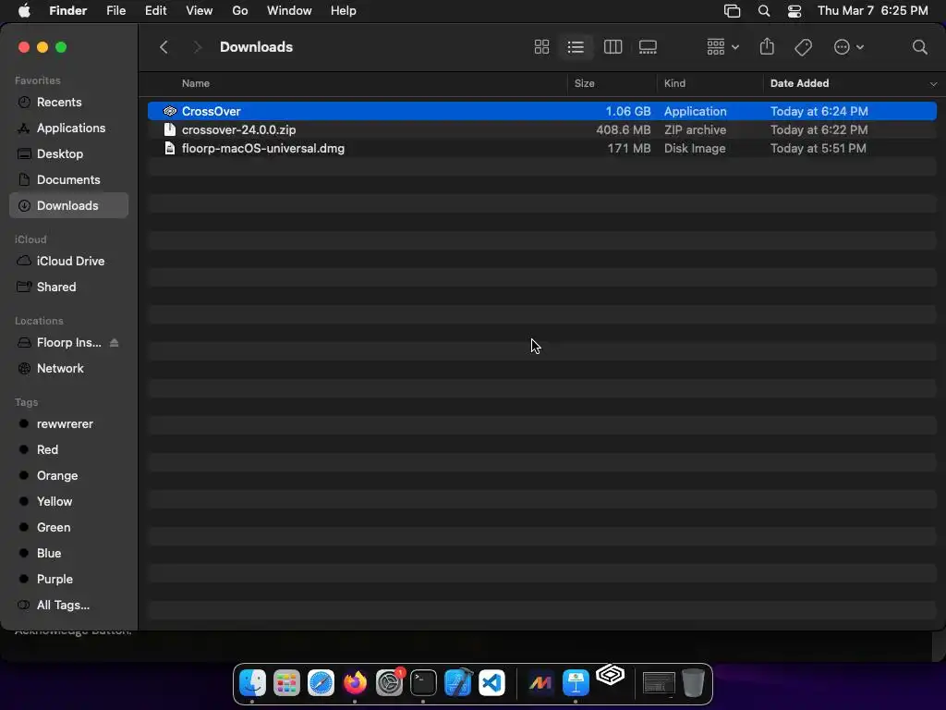Select the Red tag

(x=68, y=450)
